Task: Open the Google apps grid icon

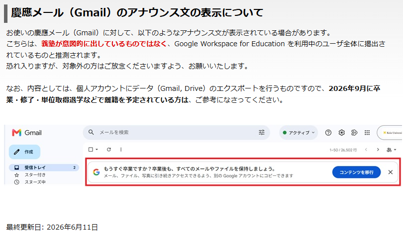Action: coord(367,133)
